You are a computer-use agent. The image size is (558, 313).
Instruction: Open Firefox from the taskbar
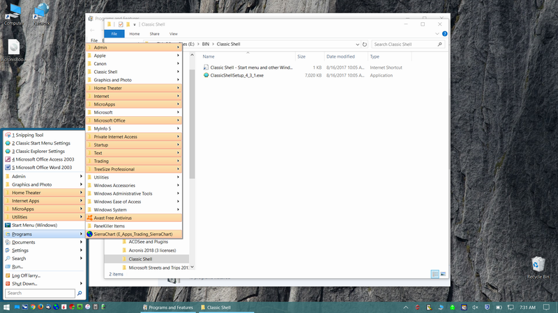(x=40, y=307)
